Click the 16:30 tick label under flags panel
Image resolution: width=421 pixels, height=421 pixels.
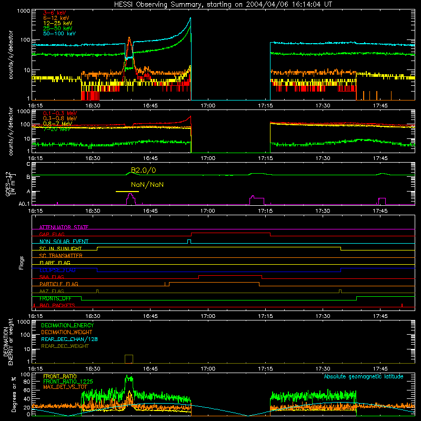pyautogui.click(x=93, y=316)
